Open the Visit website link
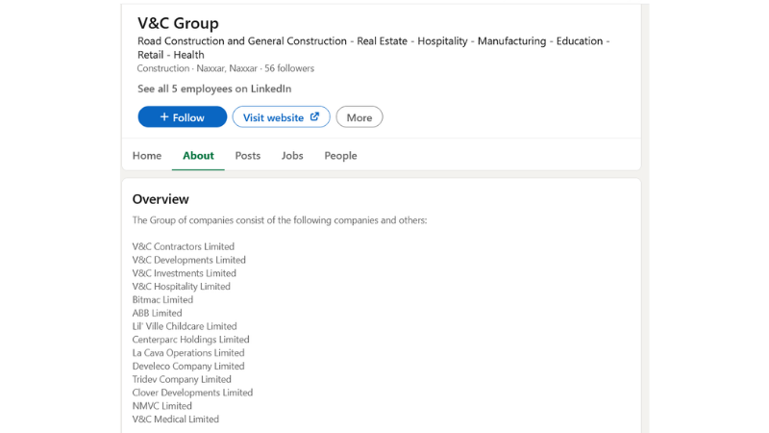This screenshot has height=433, width=769. (x=273, y=117)
